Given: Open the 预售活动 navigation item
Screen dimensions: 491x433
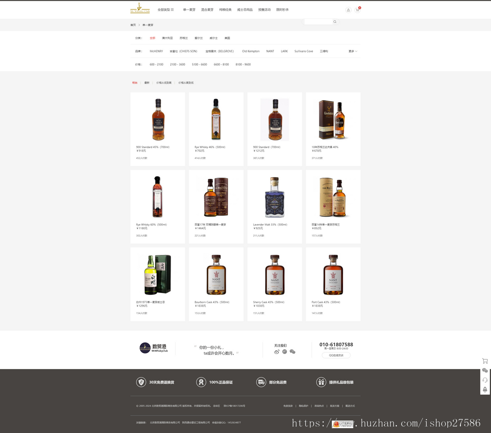Looking at the screenshot, I should (x=264, y=10).
